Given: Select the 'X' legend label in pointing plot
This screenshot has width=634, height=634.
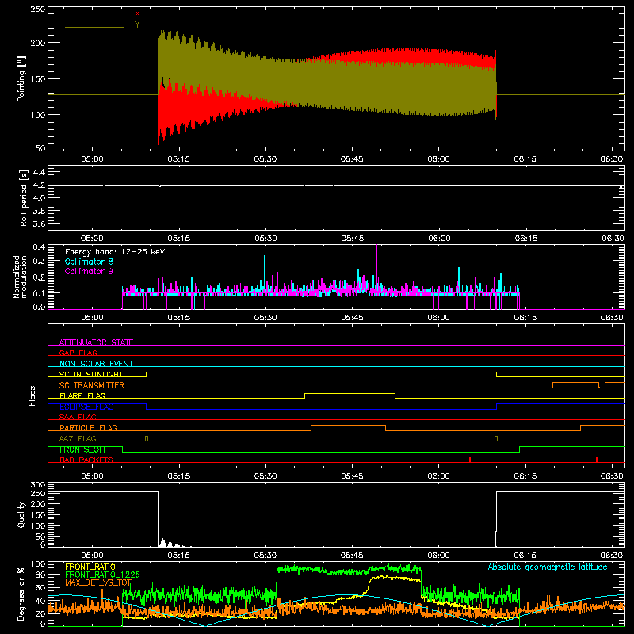Looking at the screenshot, I should (x=137, y=14).
